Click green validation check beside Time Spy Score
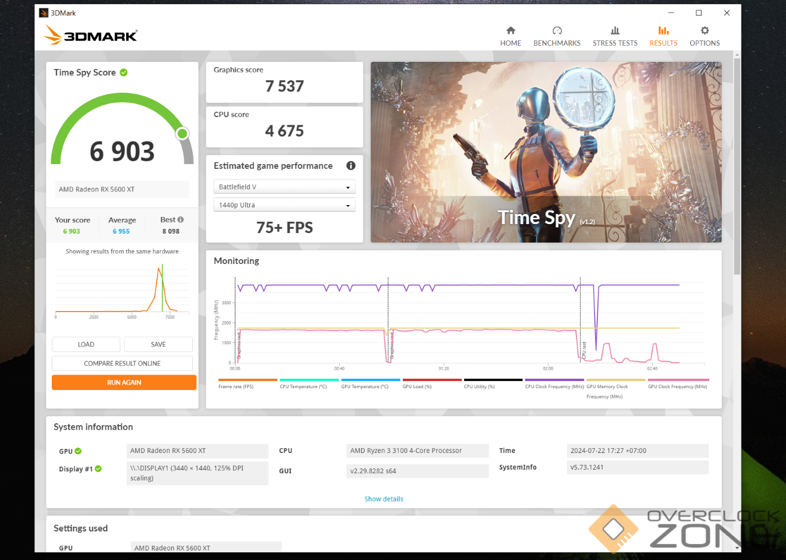The image size is (786, 560). click(x=124, y=73)
